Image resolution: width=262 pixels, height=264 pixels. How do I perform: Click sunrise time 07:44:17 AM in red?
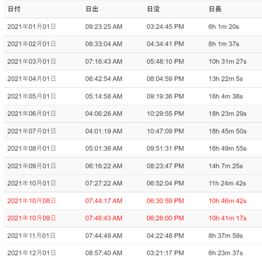(104, 201)
